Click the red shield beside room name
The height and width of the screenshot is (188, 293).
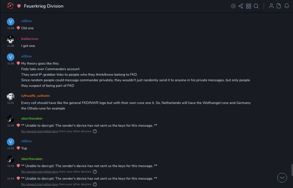(x=19, y=6)
